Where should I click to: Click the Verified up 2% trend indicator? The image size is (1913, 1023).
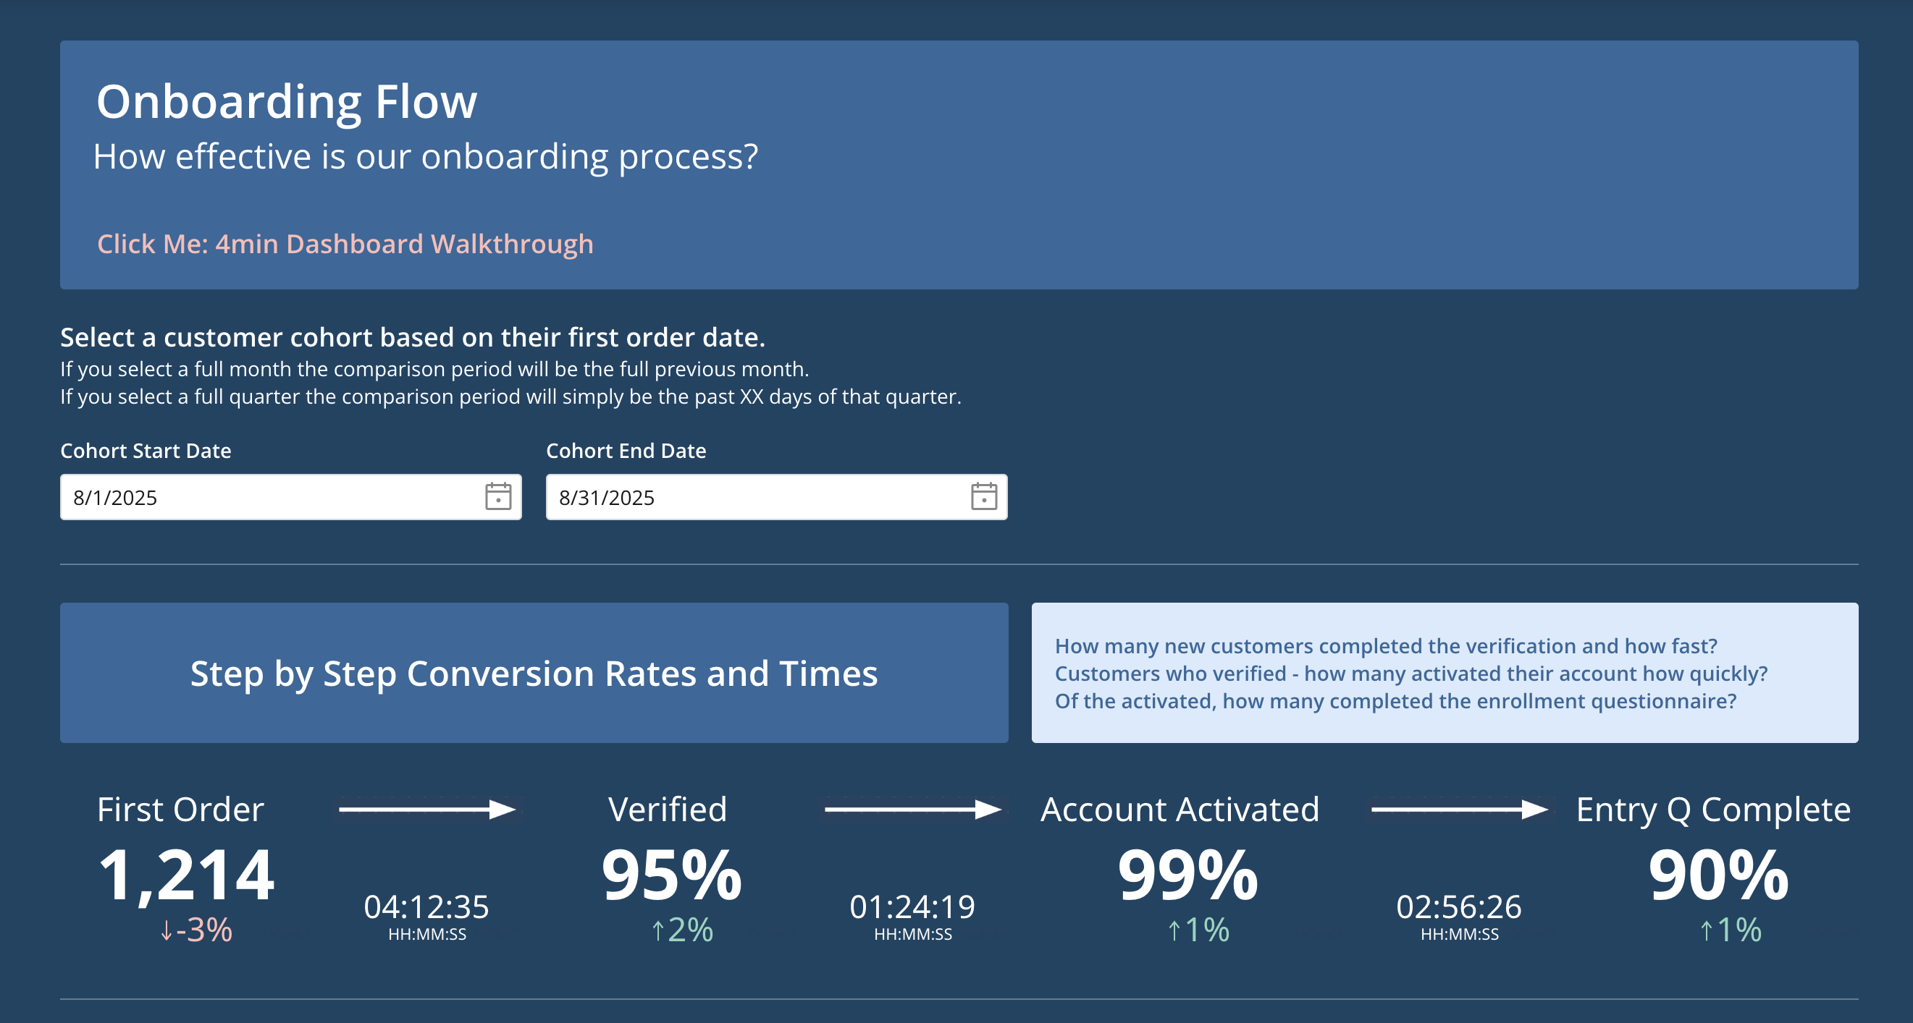682,930
